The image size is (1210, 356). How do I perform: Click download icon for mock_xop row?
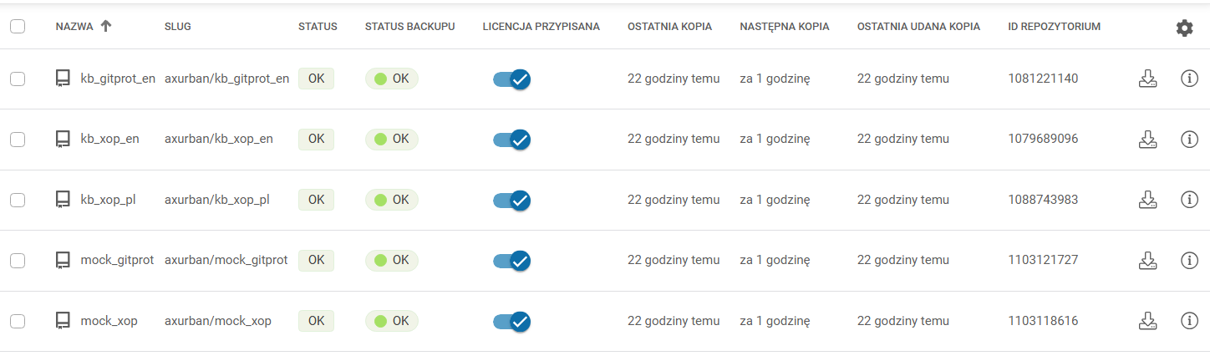[1148, 321]
